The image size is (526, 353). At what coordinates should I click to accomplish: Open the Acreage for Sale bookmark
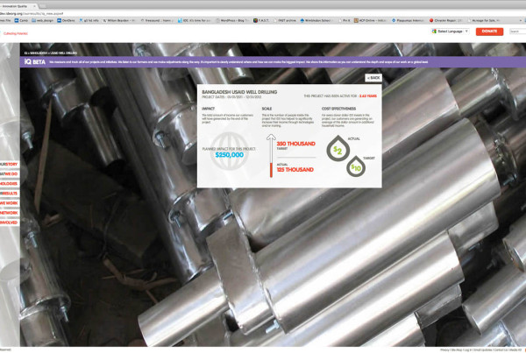click(483, 20)
